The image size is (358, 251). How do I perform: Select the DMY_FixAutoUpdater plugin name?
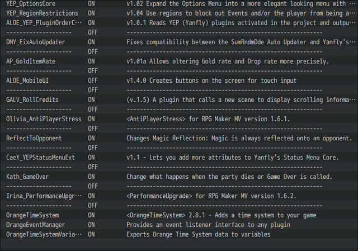coord(35,42)
